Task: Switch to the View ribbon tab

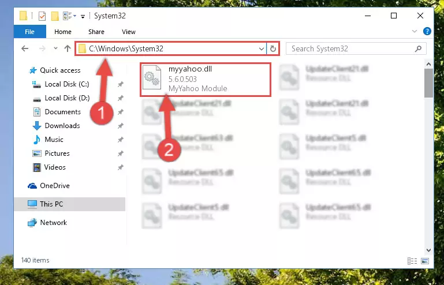Action: [129, 32]
